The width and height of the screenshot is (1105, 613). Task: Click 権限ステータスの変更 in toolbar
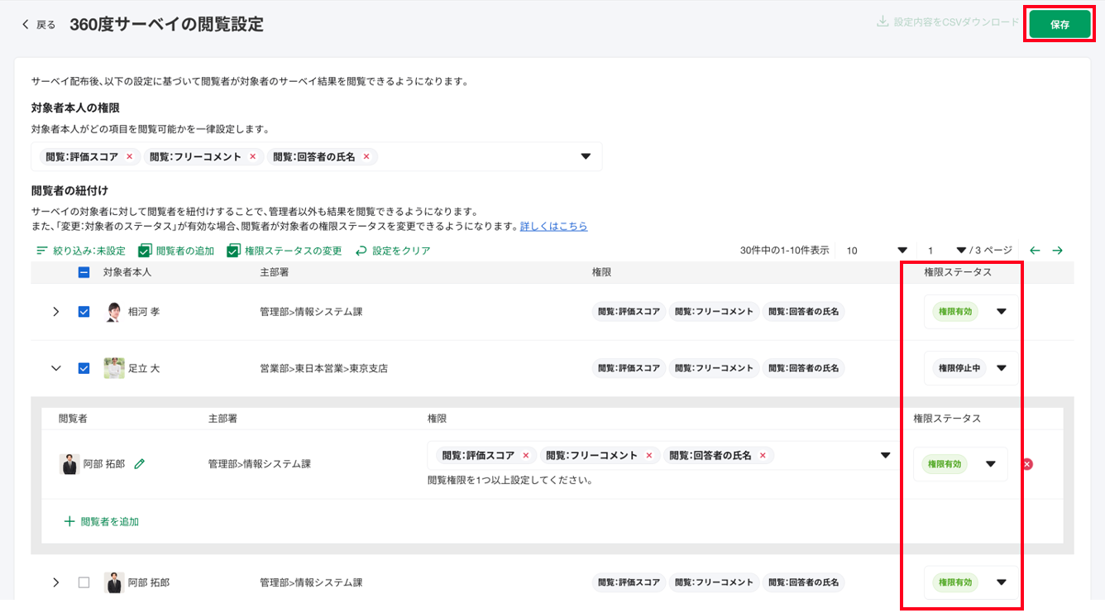click(x=284, y=251)
